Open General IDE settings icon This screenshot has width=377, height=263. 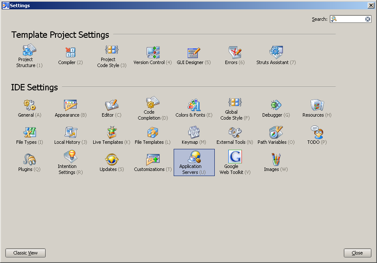coord(30,105)
